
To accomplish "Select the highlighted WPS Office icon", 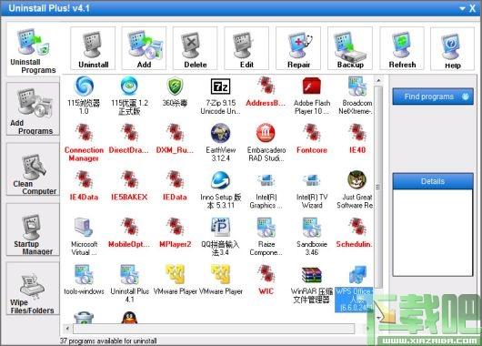I will click(357, 275).
